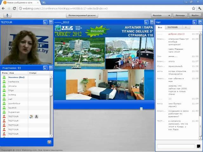Click the presenter's webcam video
The height and width of the screenshot is (152, 203).
pos(27,45)
